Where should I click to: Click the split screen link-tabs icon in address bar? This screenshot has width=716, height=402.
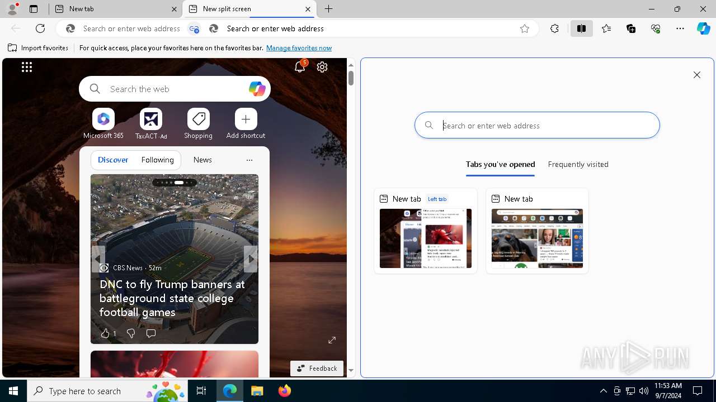coord(194,28)
